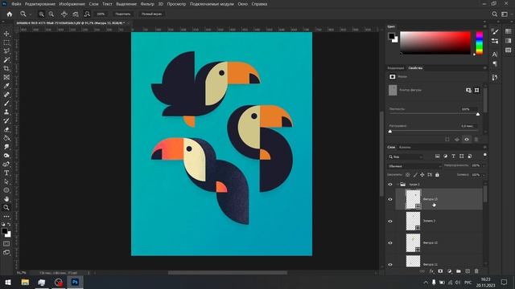Image resolution: width=515 pixels, height=289 pixels.
Task: Open Color panel options menu
Action: click(484, 26)
